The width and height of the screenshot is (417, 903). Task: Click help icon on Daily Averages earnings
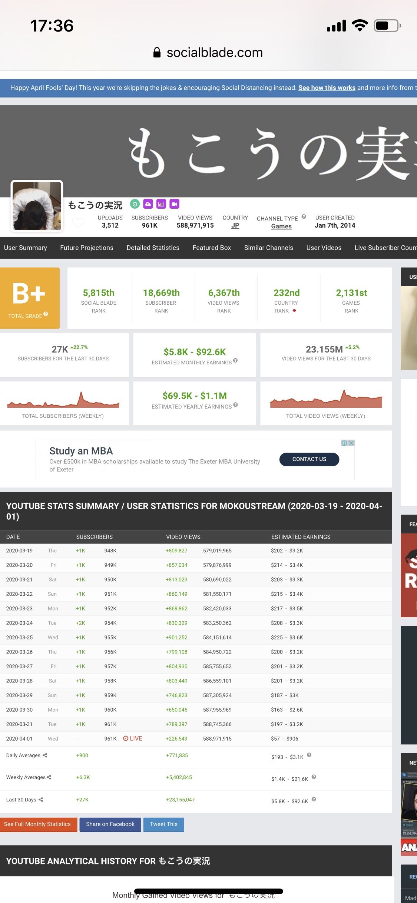309,755
